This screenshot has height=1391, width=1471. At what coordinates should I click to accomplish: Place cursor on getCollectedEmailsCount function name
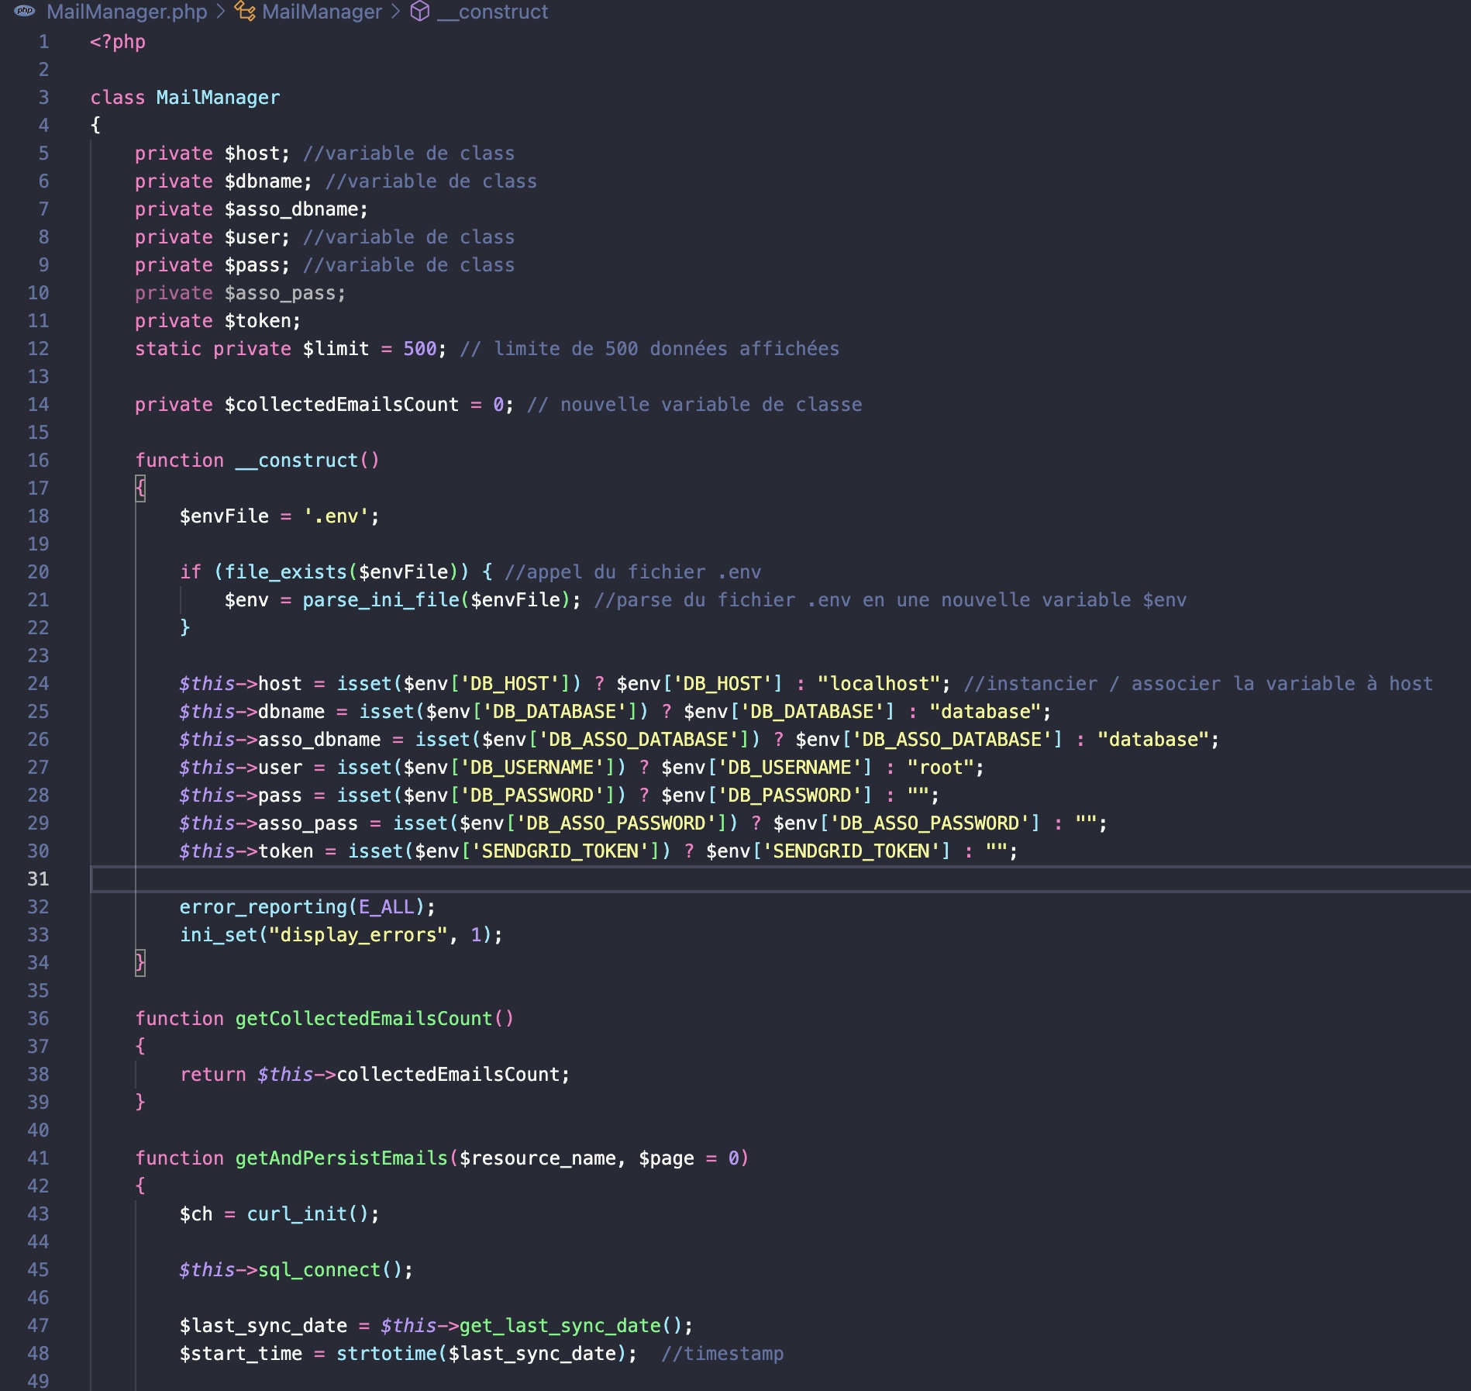click(x=363, y=1019)
